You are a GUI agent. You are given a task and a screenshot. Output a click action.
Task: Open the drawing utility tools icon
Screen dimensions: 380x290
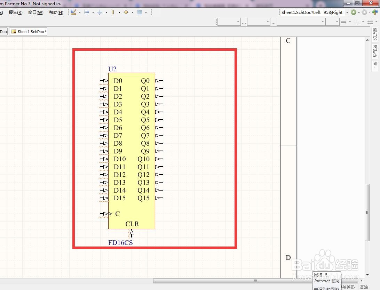pyautogui.click(x=73, y=12)
